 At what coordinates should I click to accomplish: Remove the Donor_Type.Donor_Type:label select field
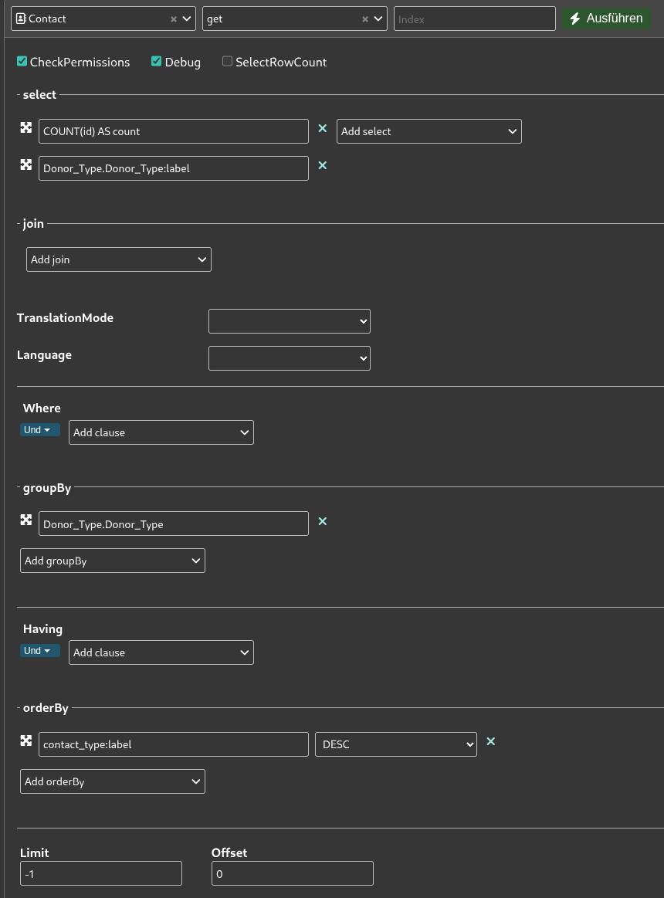(322, 165)
